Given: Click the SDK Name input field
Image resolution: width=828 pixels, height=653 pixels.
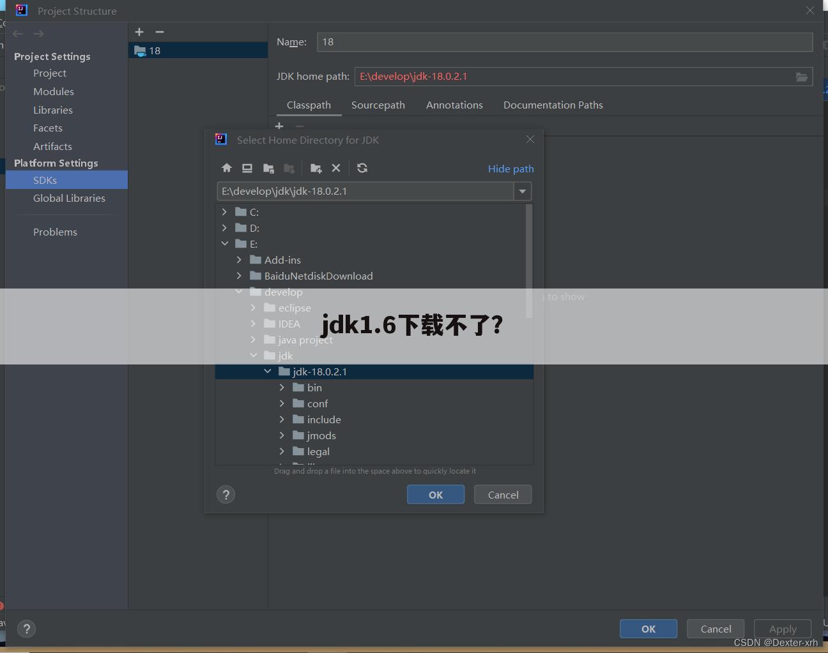Looking at the screenshot, I should click(x=565, y=42).
